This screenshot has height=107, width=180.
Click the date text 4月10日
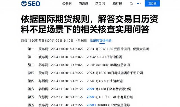(x=81, y=41)
